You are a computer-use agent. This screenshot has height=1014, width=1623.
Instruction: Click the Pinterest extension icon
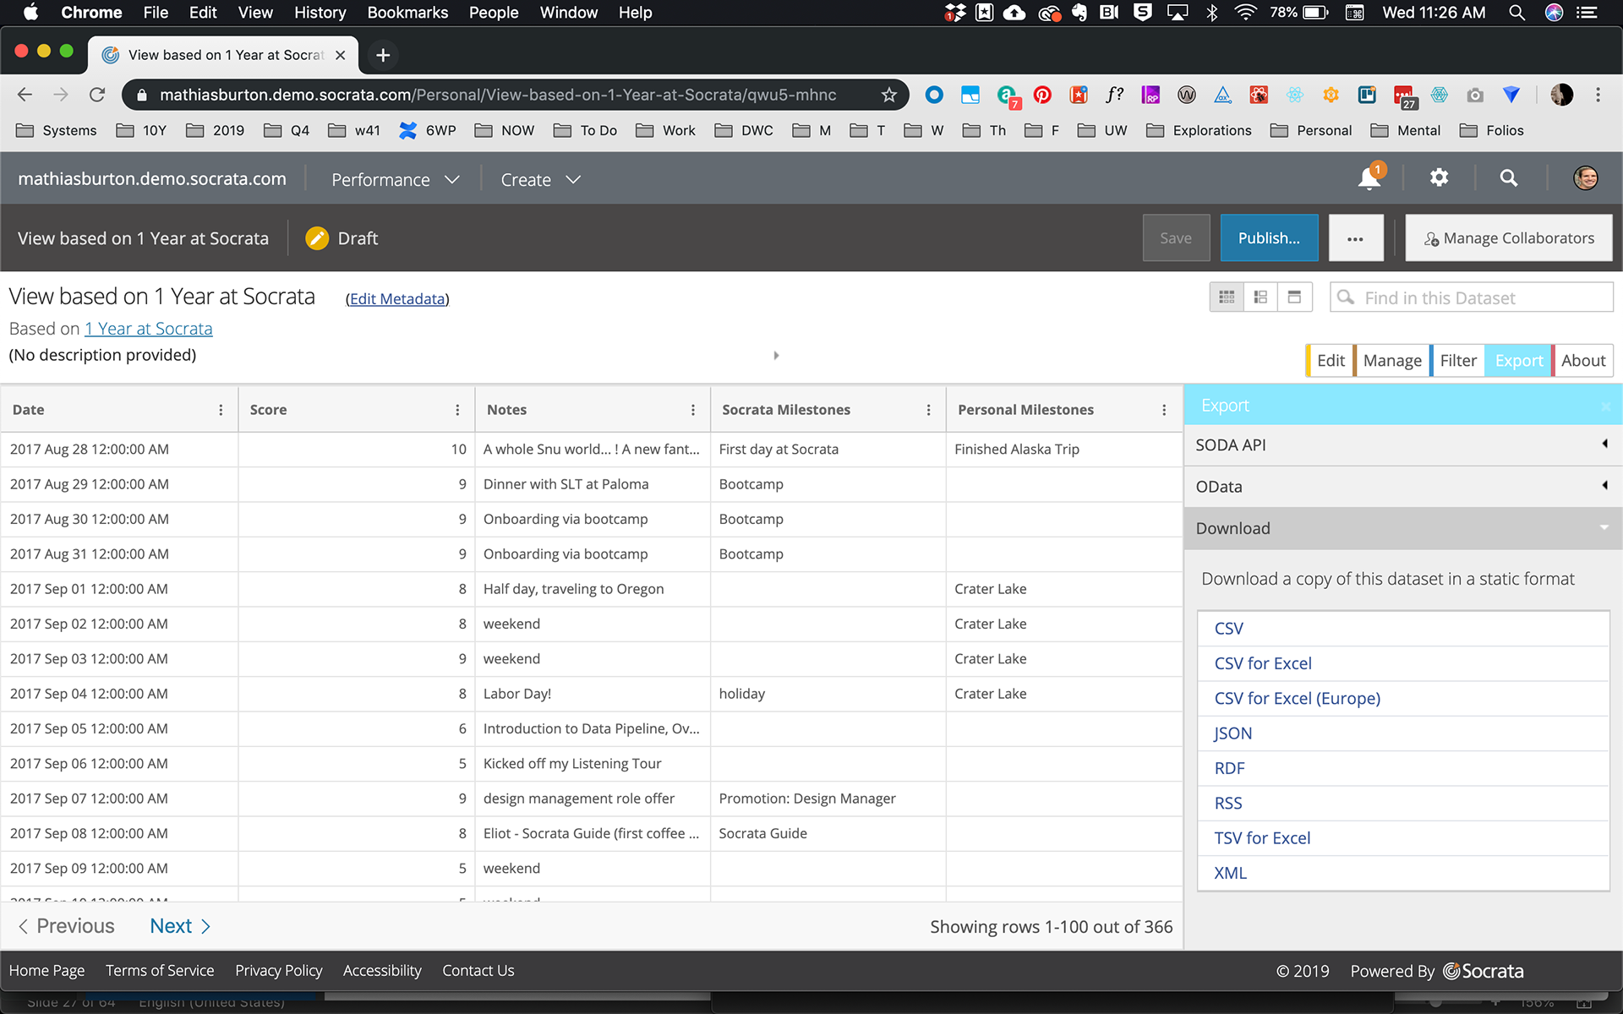click(x=1042, y=95)
